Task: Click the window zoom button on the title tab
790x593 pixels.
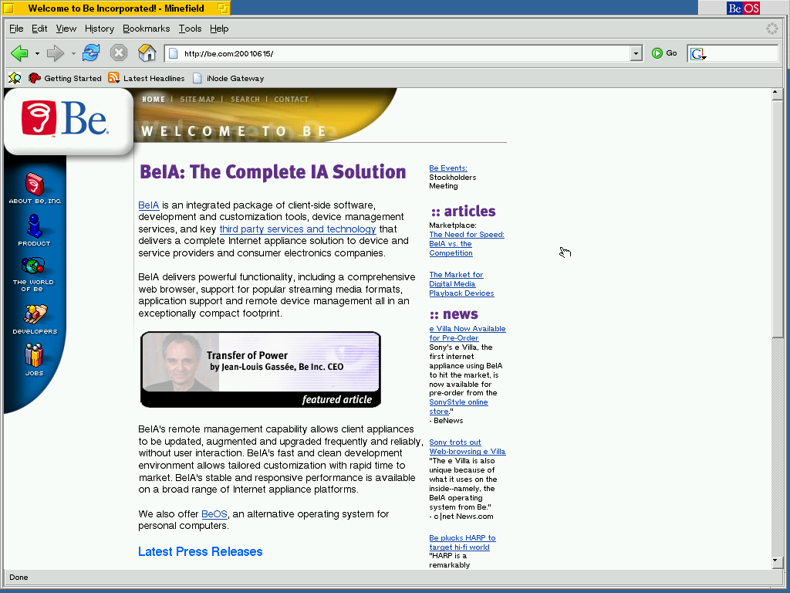Action: click(223, 8)
